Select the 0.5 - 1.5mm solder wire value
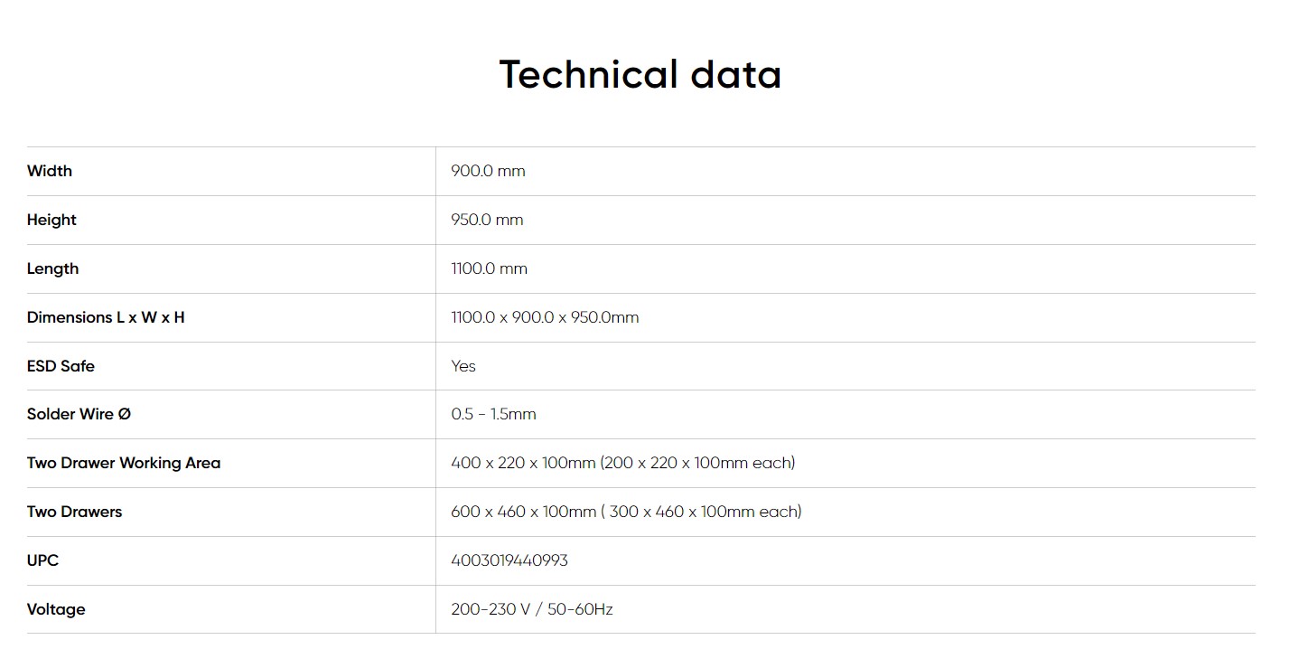Viewport: 1299px width, 649px height. pyautogui.click(x=493, y=414)
